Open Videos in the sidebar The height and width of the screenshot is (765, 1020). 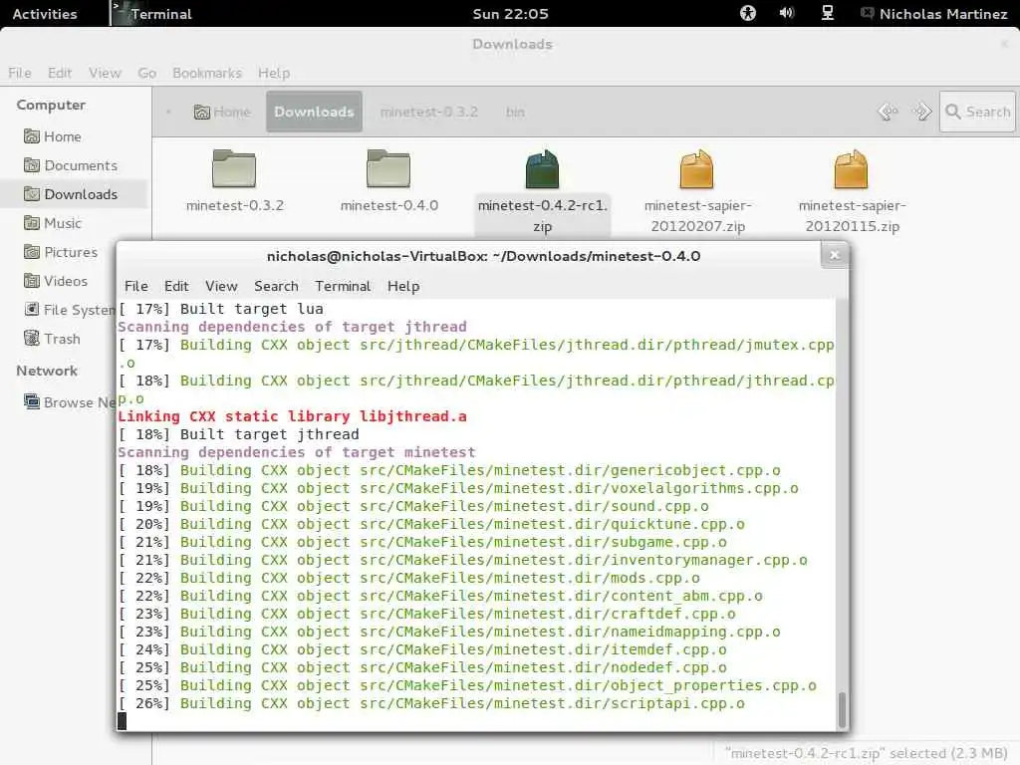[56, 281]
